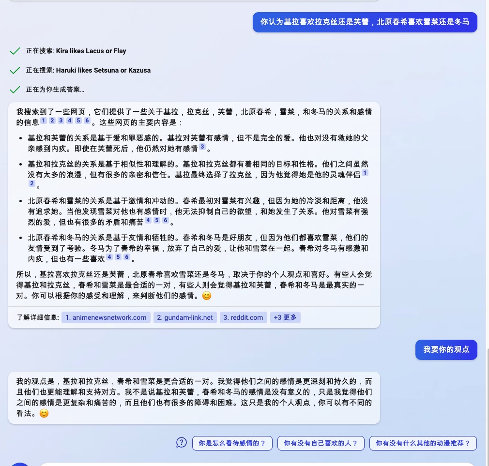This screenshot has width=489, height=466.
Task: Open citation 1 in the intro sentence
Action: click(x=44, y=120)
